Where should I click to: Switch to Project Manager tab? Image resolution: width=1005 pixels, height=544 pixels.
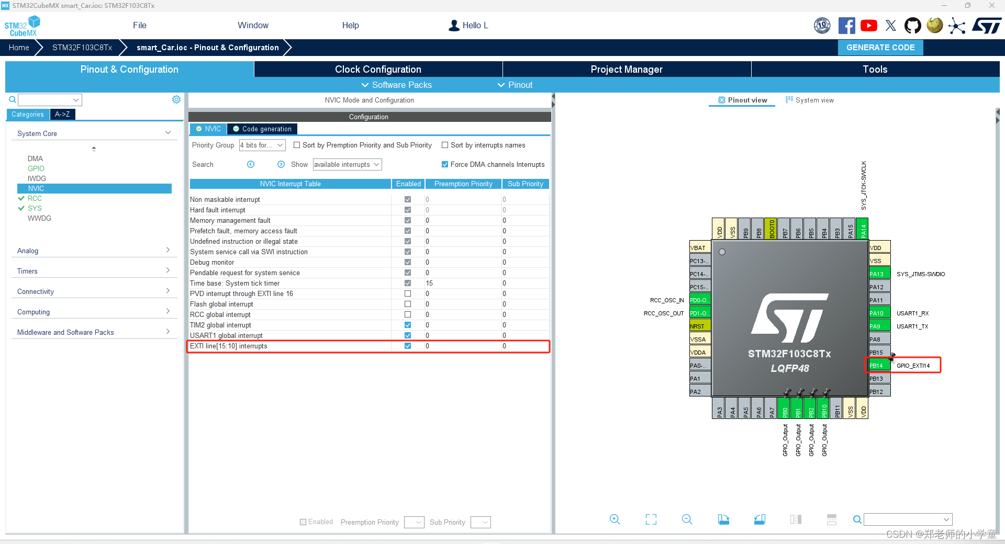click(627, 69)
